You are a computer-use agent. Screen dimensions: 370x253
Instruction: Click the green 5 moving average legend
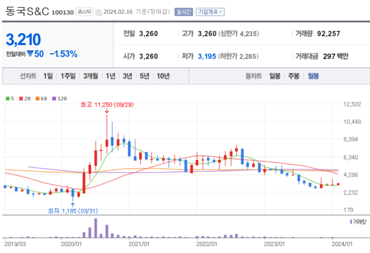(x=9, y=99)
